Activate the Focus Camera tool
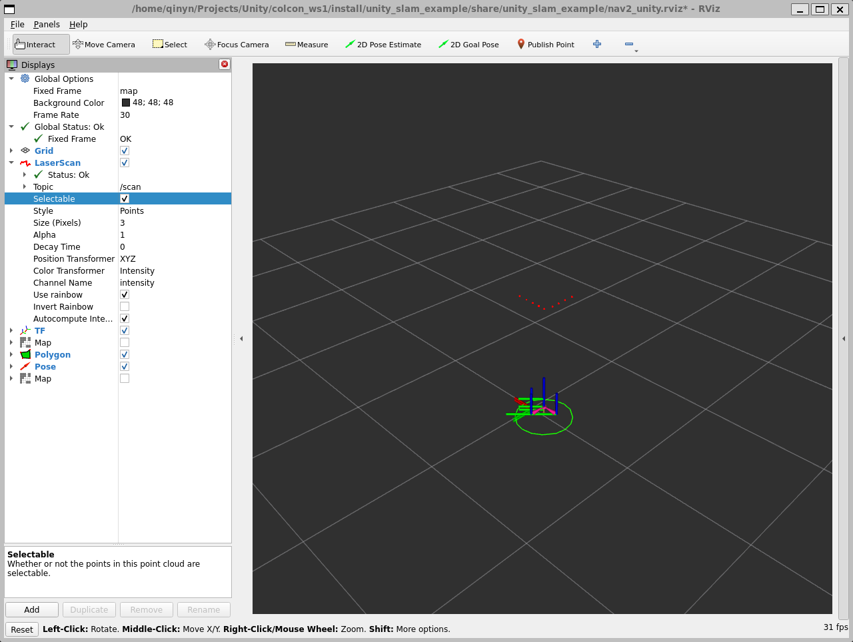Viewport: 853px width, 642px height. click(237, 45)
